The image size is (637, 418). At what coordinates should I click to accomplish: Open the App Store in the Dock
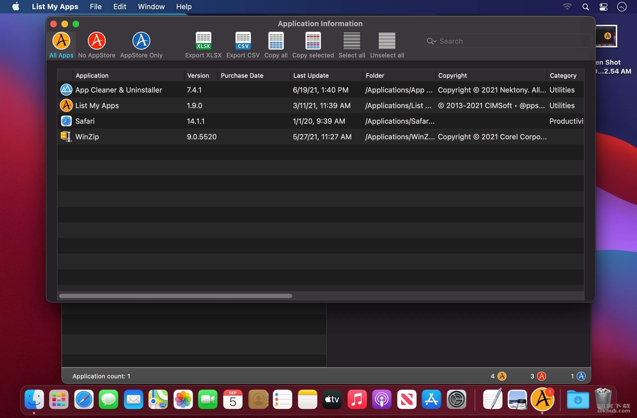tap(431, 400)
